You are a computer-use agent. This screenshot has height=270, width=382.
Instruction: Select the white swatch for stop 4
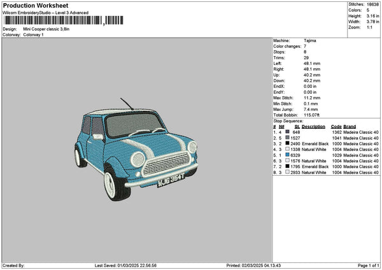tap(288, 149)
